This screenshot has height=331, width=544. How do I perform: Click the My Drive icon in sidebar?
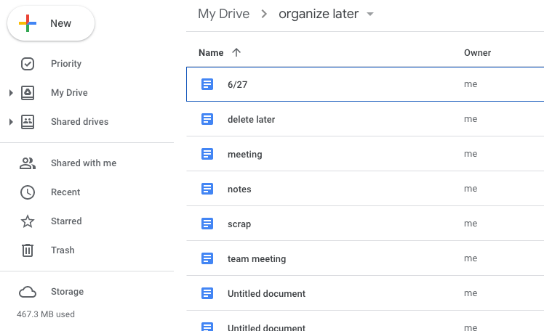click(x=28, y=93)
